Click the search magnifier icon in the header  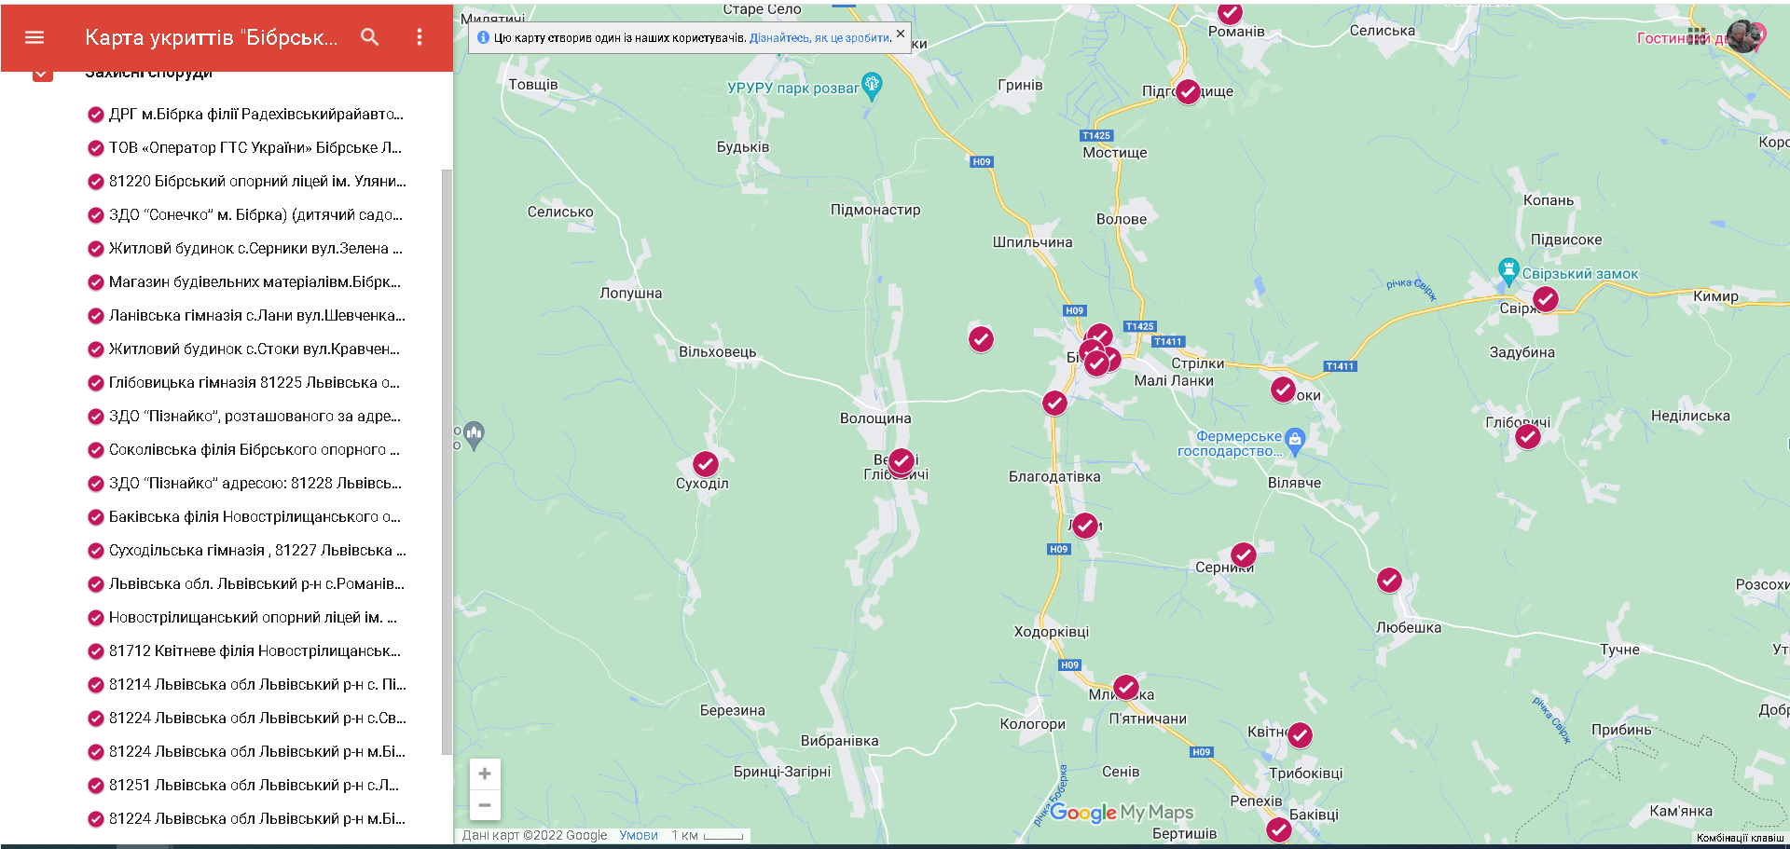pyautogui.click(x=370, y=37)
